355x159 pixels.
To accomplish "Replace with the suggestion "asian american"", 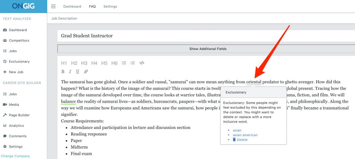I will click(245, 135).
